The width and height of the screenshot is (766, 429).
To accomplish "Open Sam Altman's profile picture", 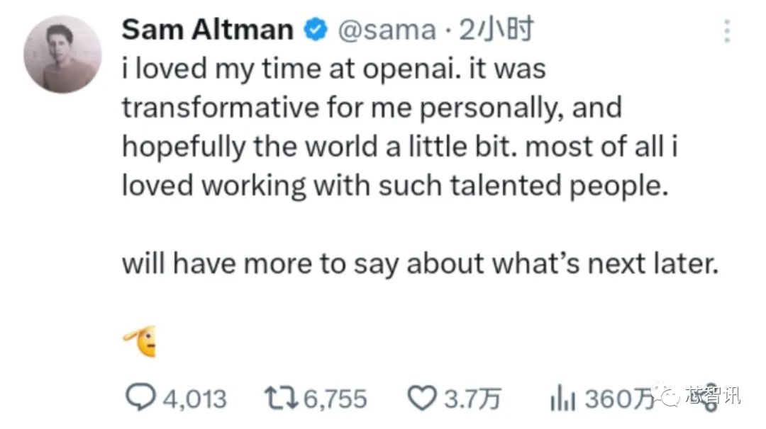I will tap(62, 55).
